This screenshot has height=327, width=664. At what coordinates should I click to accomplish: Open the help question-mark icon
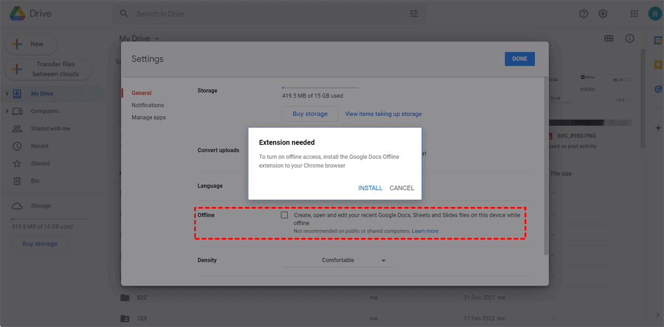(x=584, y=14)
